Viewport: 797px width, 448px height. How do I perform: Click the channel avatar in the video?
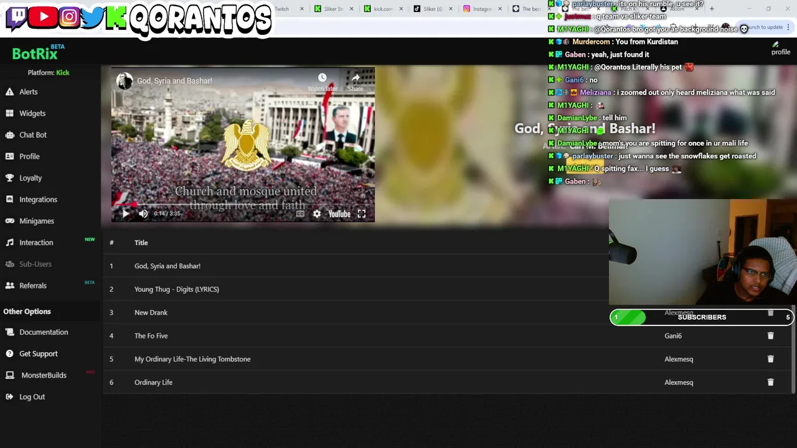point(125,81)
